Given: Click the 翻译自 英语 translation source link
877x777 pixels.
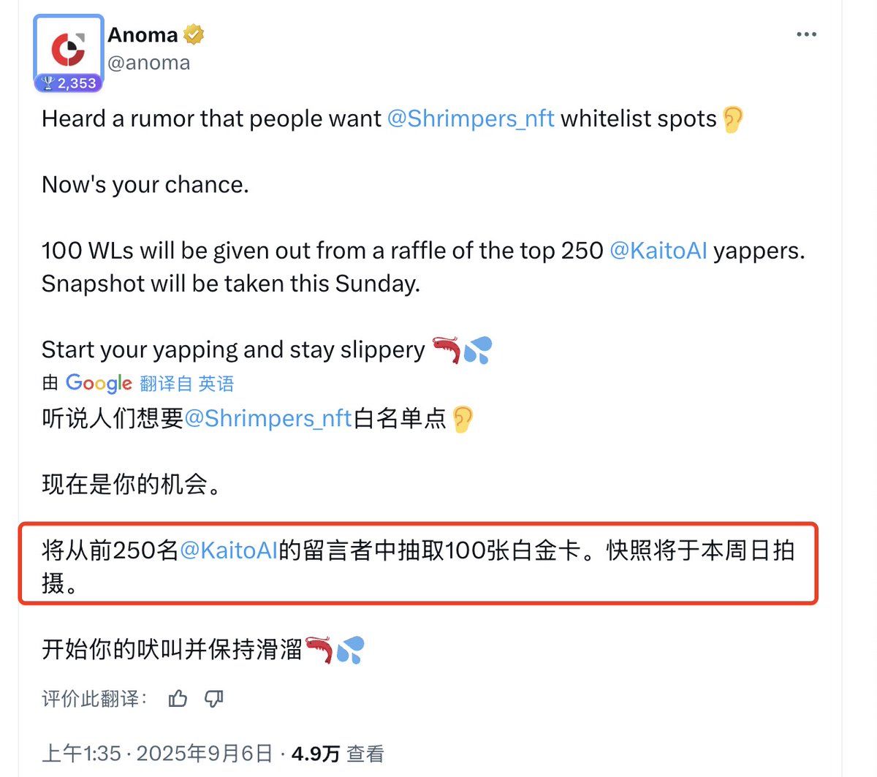Looking at the screenshot, I should pos(187,383).
